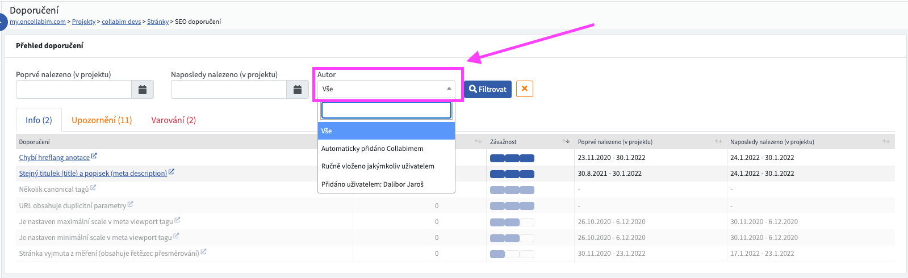
Task: Click the orange clear filter X button
Action: click(x=525, y=89)
